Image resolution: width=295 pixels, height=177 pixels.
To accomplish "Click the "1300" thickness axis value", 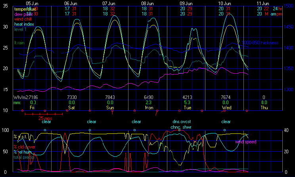I will [x=289, y=89].
